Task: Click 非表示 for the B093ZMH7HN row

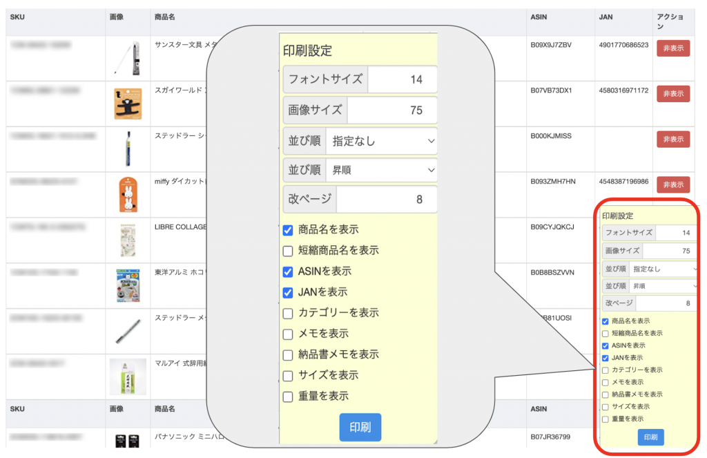Action: click(673, 184)
